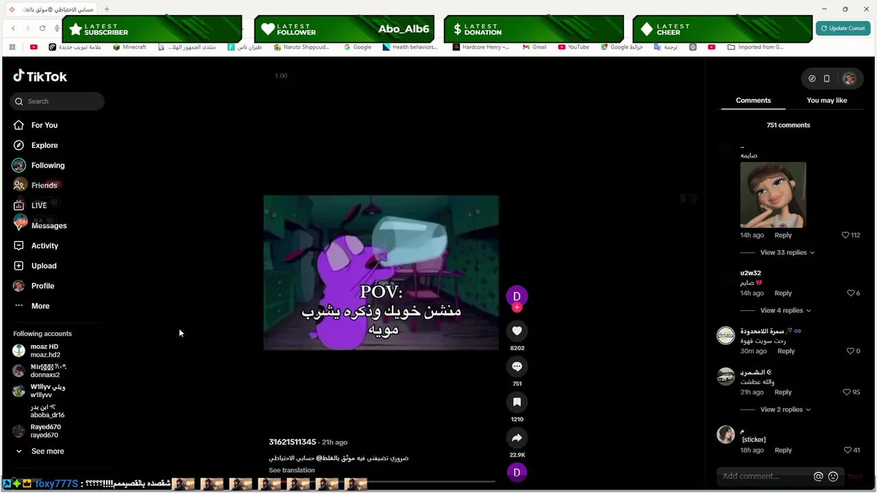The height and width of the screenshot is (493, 877).
Task: Reply to the 21h ago comment
Action: [x=782, y=392]
